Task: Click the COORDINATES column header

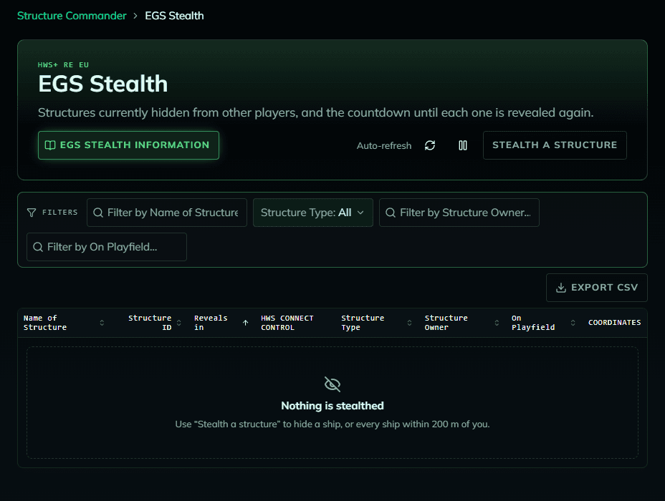Action: pos(615,323)
